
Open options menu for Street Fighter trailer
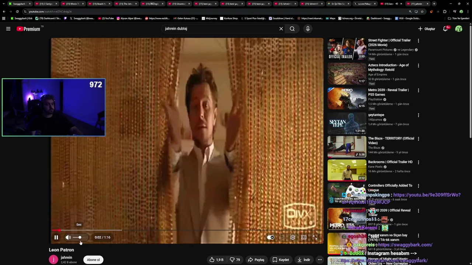(x=418, y=40)
